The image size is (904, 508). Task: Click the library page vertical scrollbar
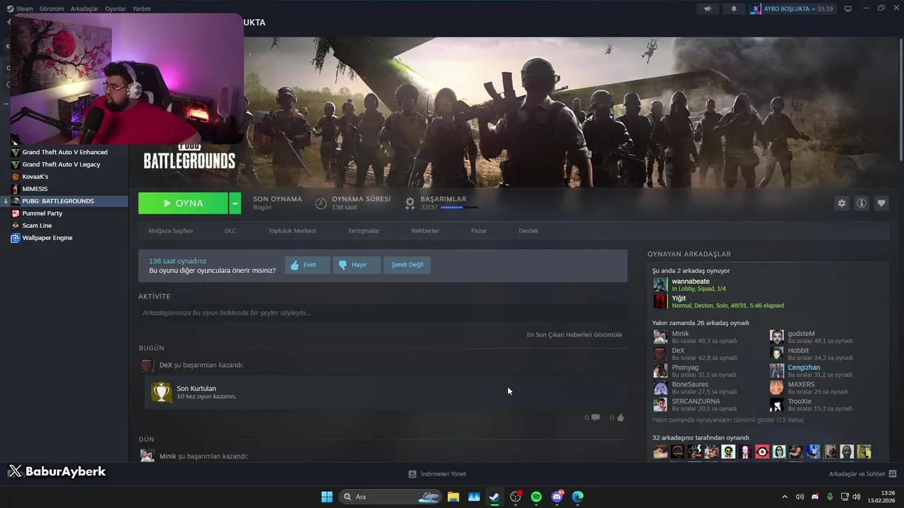[x=900, y=99]
